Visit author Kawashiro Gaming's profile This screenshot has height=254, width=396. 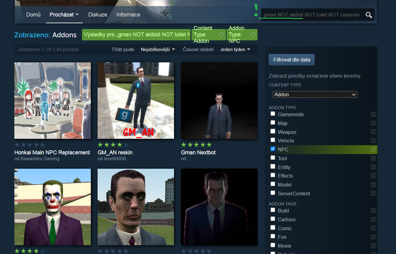40,159
